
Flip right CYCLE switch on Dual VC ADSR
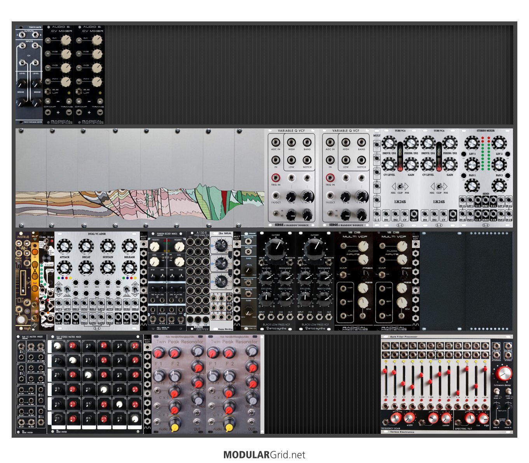coord(127,289)
